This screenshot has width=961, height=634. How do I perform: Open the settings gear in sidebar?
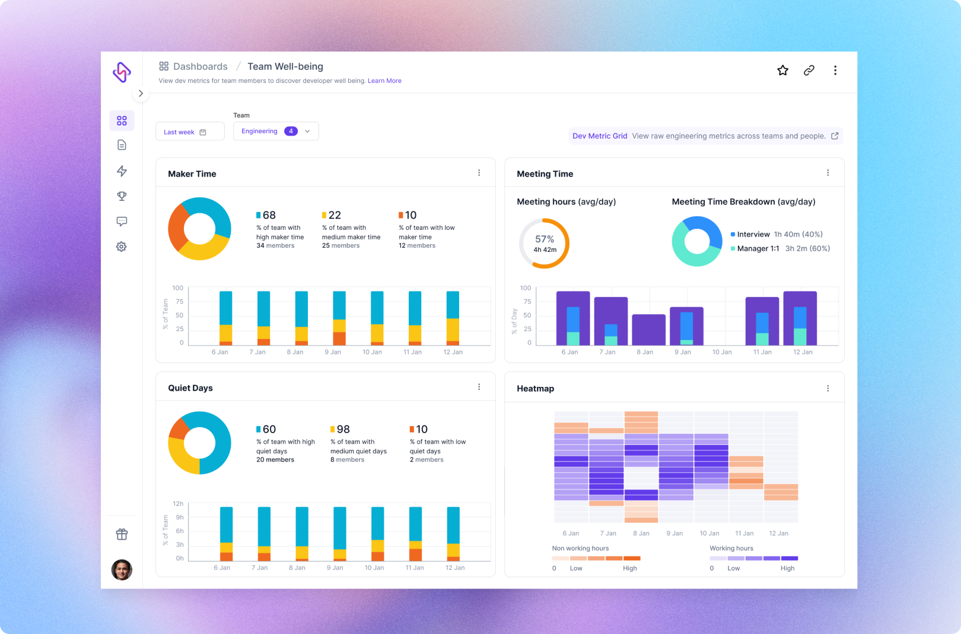(122, 246)
